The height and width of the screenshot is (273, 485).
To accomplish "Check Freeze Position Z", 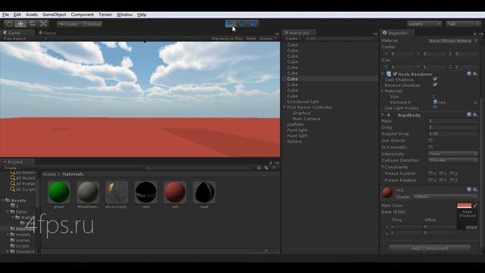I will [452, 174].
